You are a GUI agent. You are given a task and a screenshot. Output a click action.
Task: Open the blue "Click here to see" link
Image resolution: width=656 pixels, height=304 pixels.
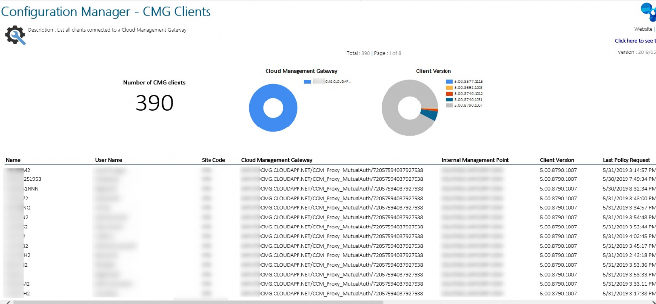tap(635, 40)
